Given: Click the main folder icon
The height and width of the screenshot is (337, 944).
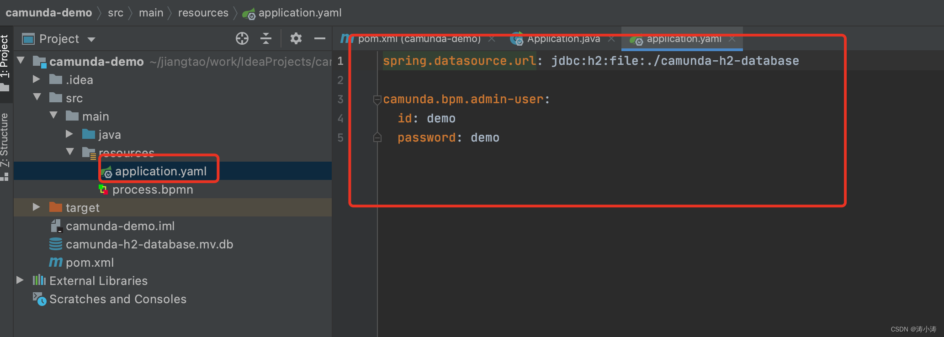Looking at the screenshot, I should pyautogui.click(x=72, y=116).
